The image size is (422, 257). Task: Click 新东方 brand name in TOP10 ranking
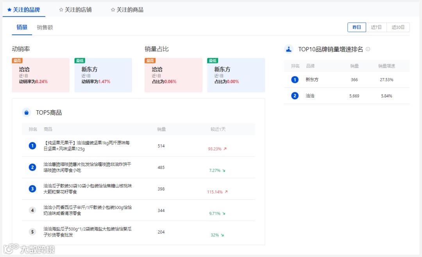tap(312, 80)
